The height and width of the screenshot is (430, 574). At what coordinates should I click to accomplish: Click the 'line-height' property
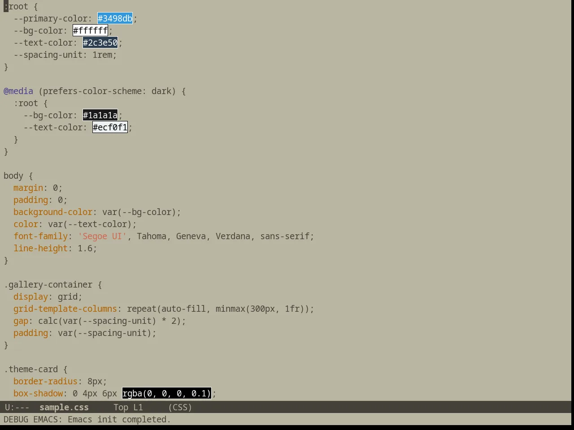pyautogui.click(x=40, y=248)
